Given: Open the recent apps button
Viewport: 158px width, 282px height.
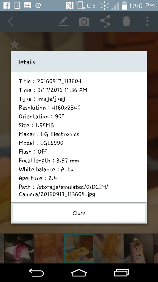Looking at the screenshot, I should pos(122,273).
